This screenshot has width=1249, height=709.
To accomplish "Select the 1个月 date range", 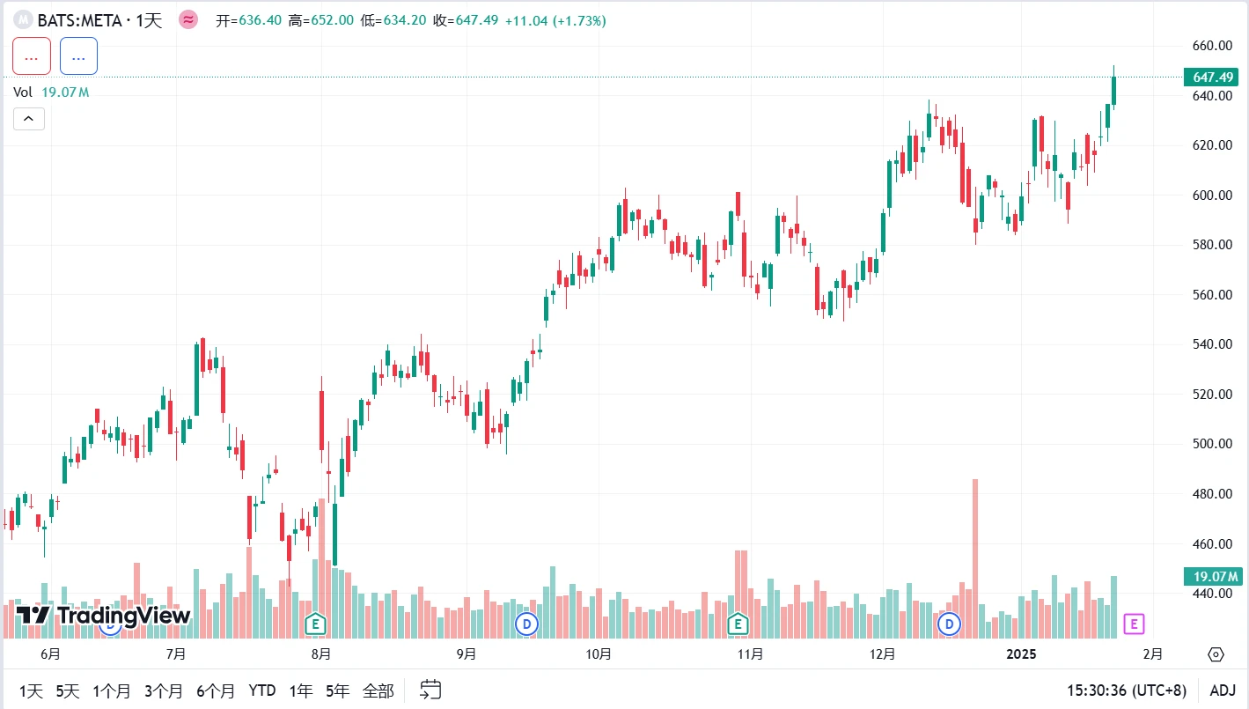I will (x=111, y=691).
